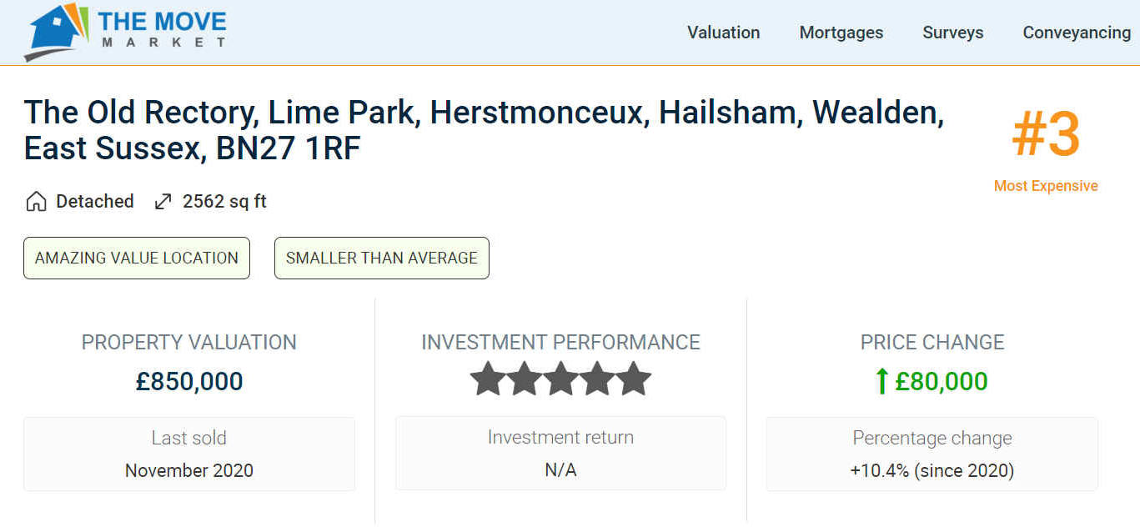Click the Percentage change +10.4% box

click(x=932, y=454)
